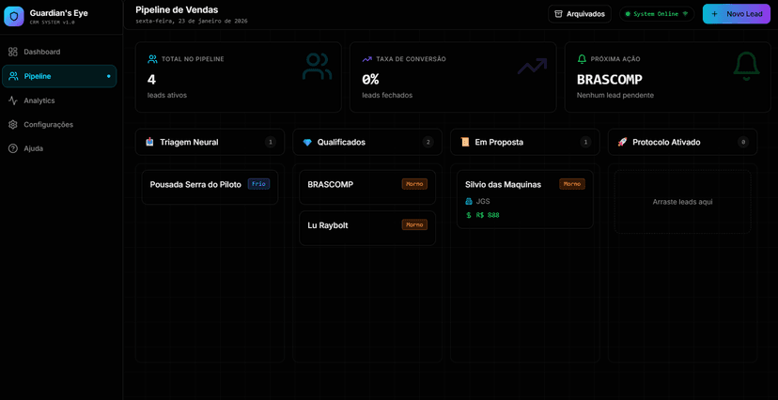Image resolution: width=778 pixels, height=400 pixels.
Task: Click the Dashboard grid icon
Action: point(13,52)
